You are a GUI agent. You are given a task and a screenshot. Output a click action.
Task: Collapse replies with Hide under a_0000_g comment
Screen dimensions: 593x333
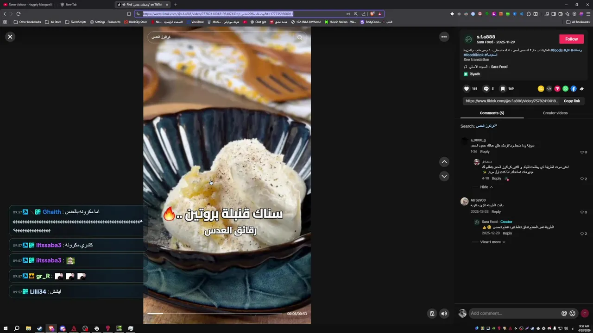tap(486, 187)
